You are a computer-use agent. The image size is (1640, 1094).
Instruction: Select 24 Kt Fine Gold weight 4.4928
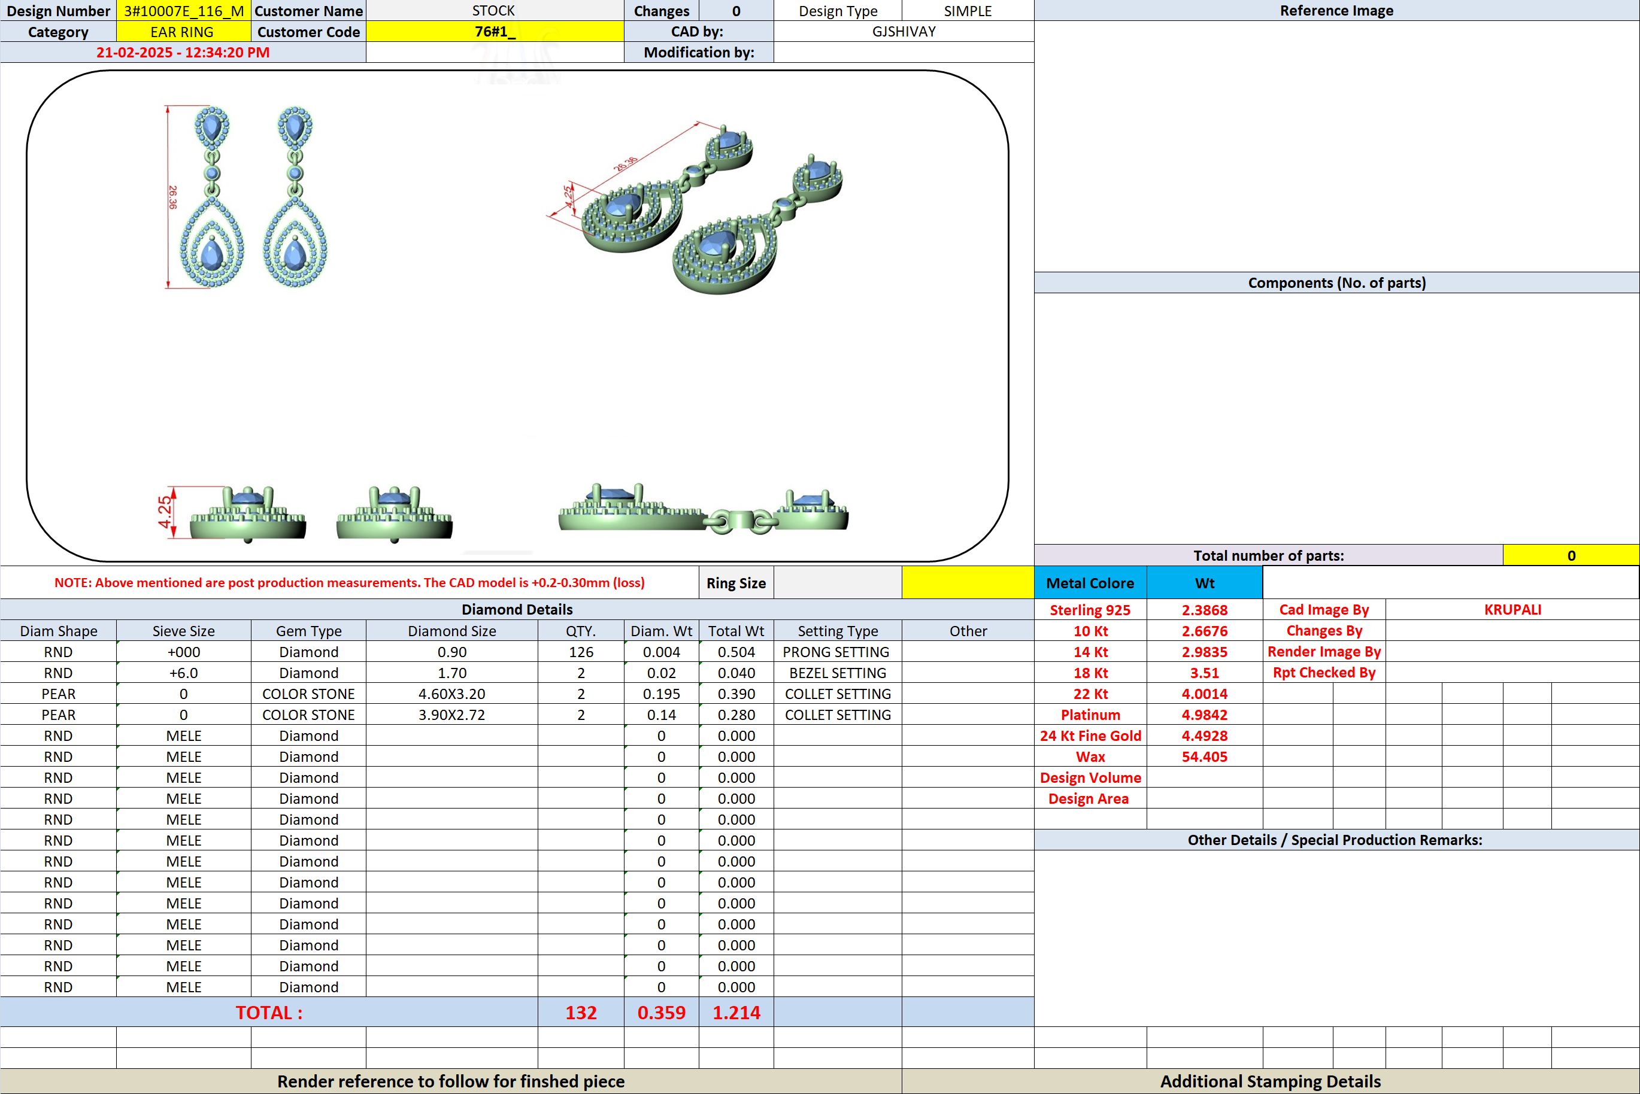click(1205, 736)
